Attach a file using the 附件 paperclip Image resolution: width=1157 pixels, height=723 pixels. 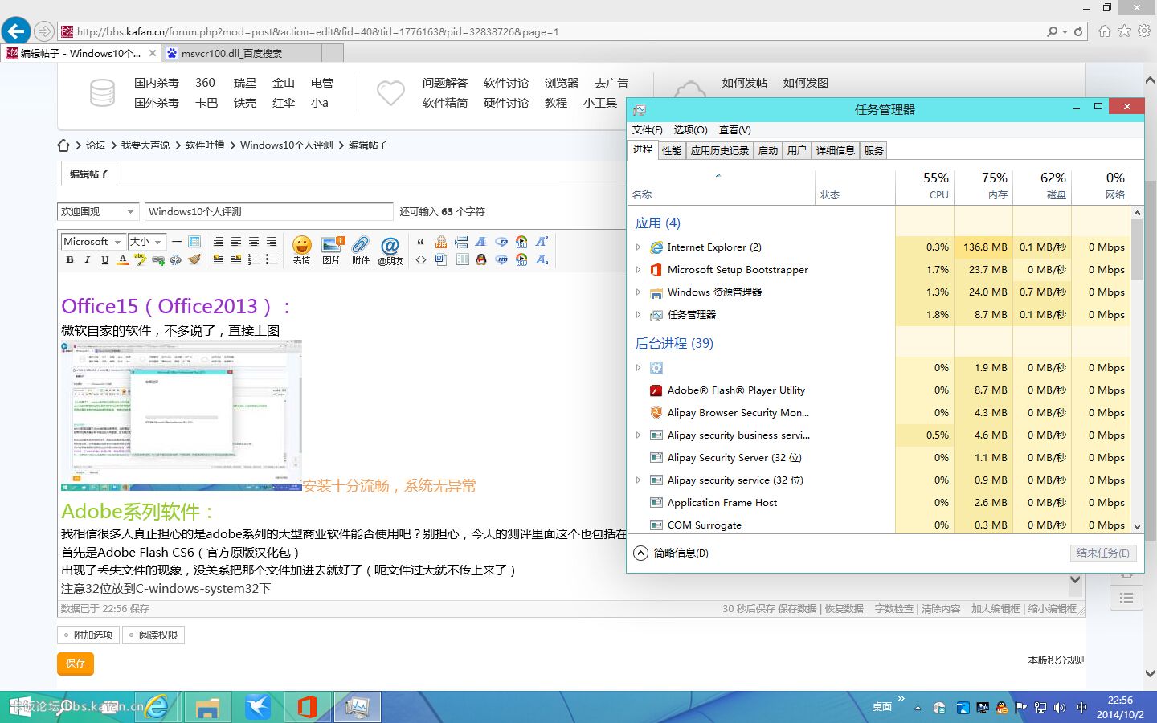[361, 250]
